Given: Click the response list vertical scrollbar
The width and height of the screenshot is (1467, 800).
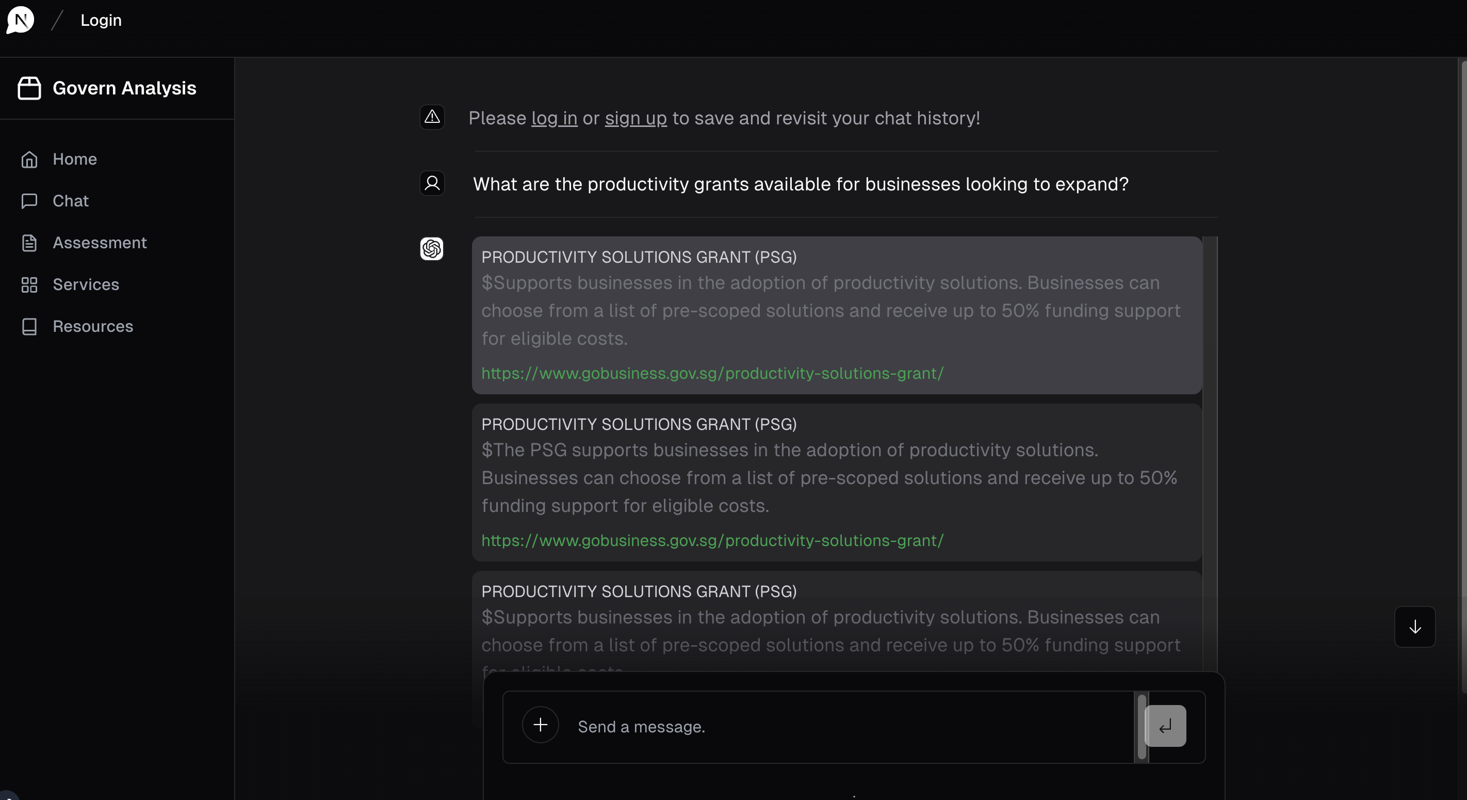Looking at the screenshot, I should [1210, 399].
